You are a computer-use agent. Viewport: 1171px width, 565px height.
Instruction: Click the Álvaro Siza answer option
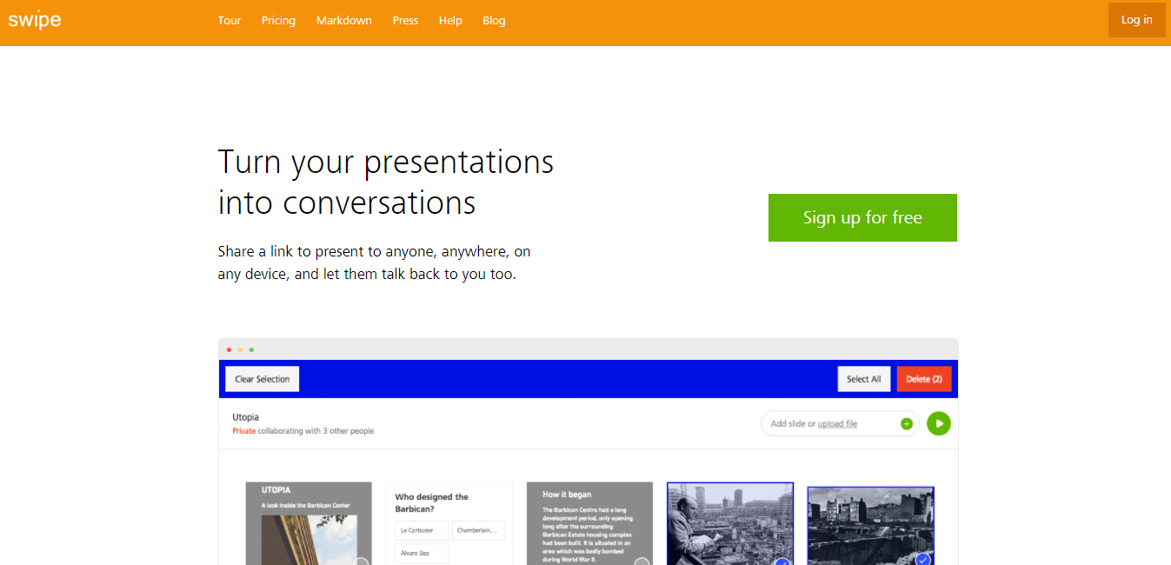tap(422, 554)
